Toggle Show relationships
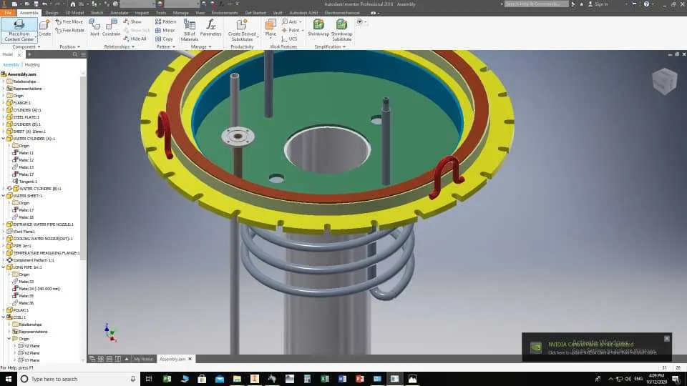Screen dimensions: 687x386 (x=132, y=22)
